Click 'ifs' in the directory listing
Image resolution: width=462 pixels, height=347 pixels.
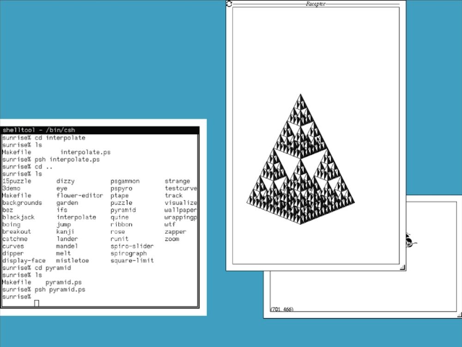click(x=62, y=210)
